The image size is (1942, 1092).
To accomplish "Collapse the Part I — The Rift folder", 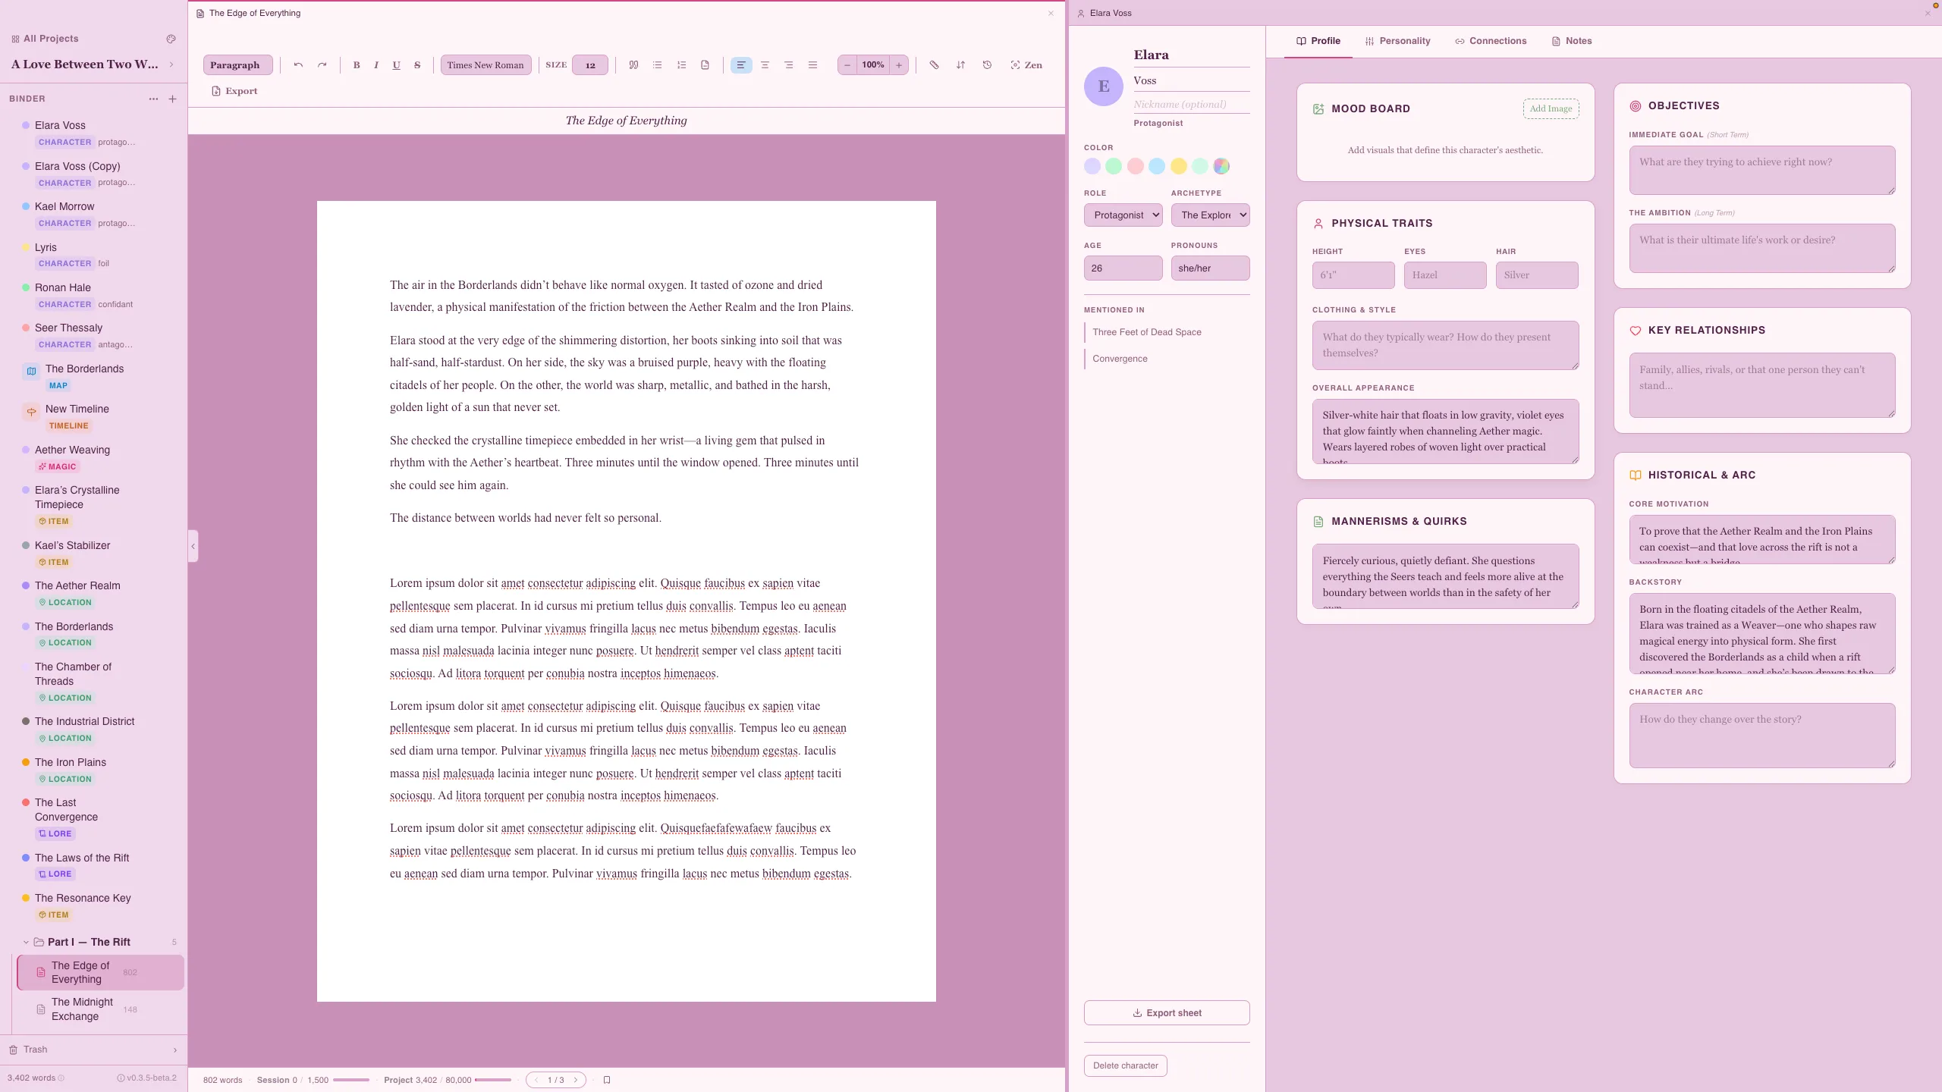I will pyautogui.click(x=25, y=942).
